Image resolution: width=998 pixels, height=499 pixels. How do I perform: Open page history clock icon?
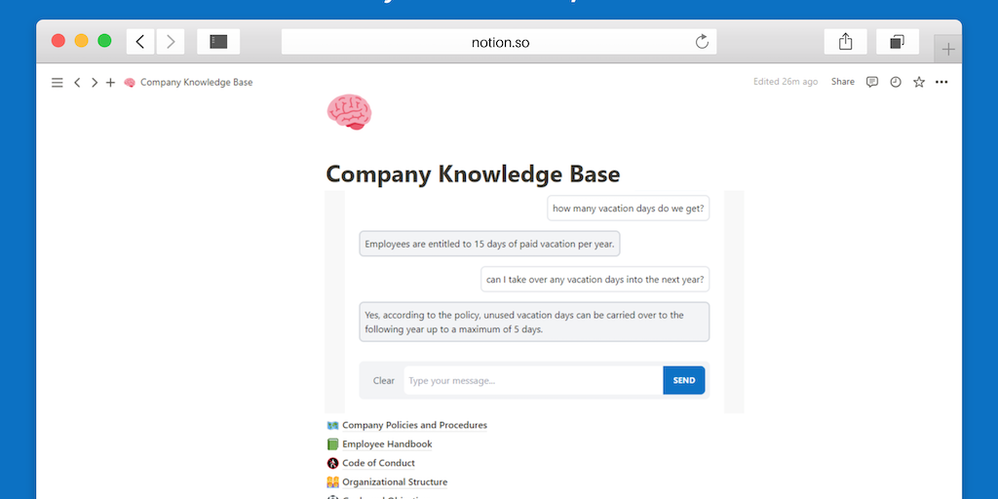pos(896,82)
